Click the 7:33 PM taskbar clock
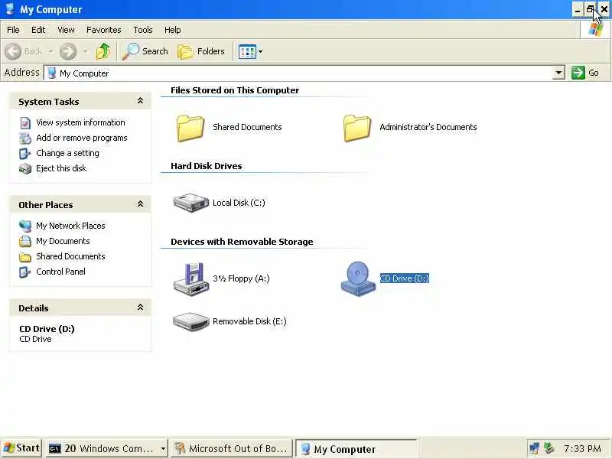612x459 pixels. pyautogui.click(x=582, y=449)
